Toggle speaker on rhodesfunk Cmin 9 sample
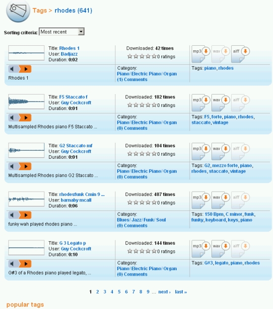 [13, 215]
